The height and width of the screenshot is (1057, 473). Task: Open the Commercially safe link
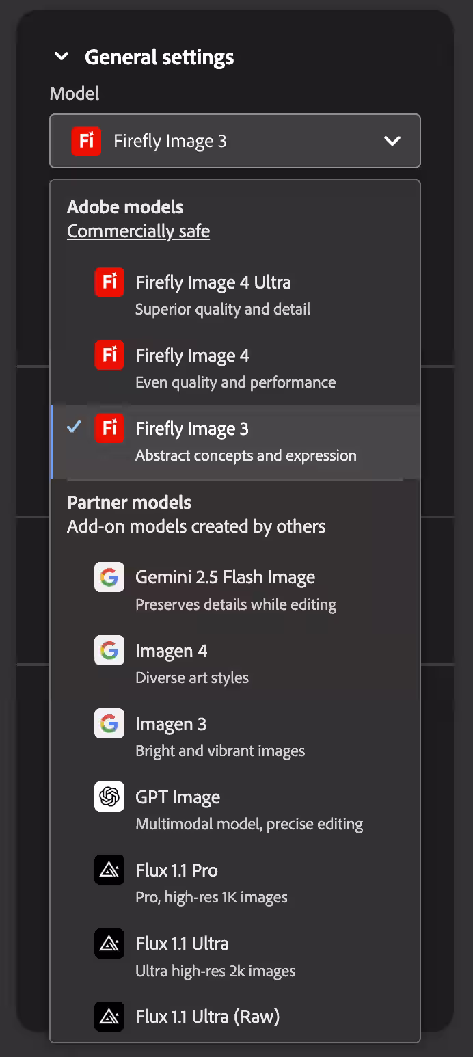(x=138, y=231)
